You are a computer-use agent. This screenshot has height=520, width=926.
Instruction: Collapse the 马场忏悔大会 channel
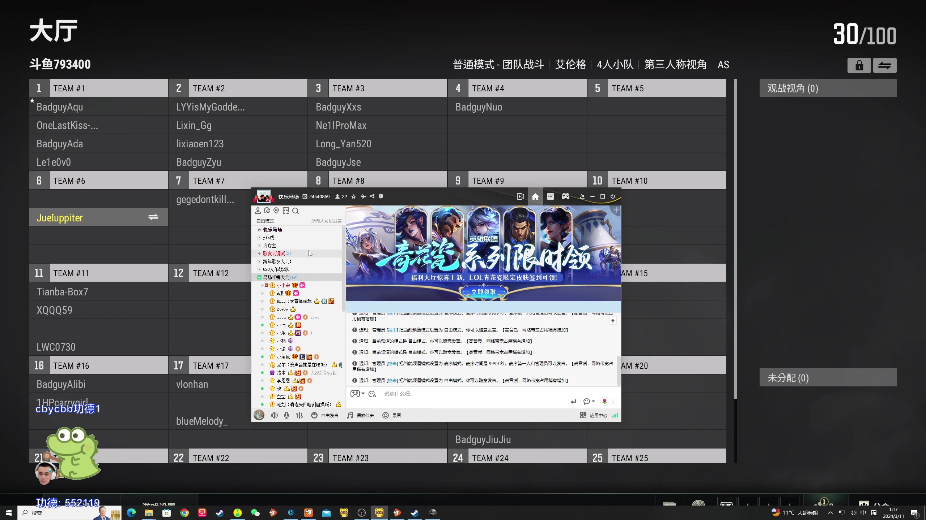259,277
